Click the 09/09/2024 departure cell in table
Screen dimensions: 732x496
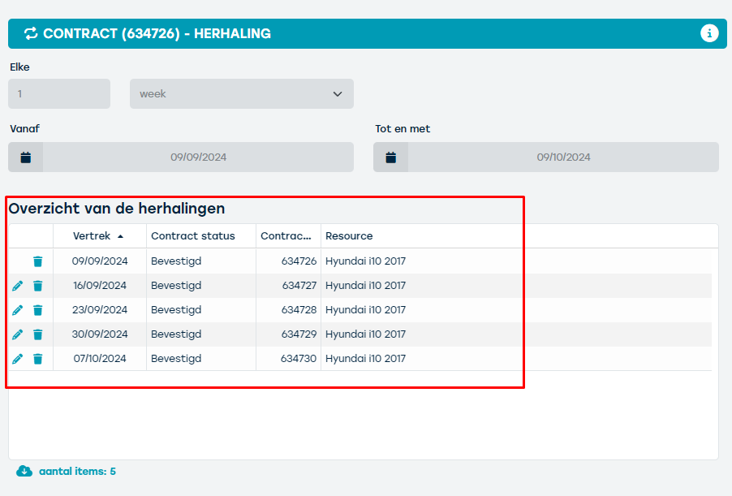tap(100, 261)
